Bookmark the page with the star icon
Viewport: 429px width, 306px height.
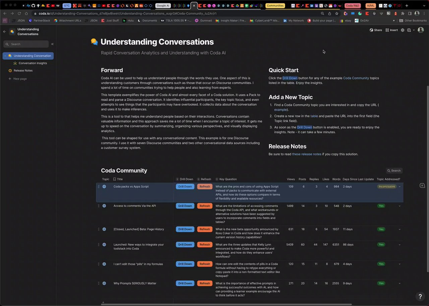(x=336, y=13)
